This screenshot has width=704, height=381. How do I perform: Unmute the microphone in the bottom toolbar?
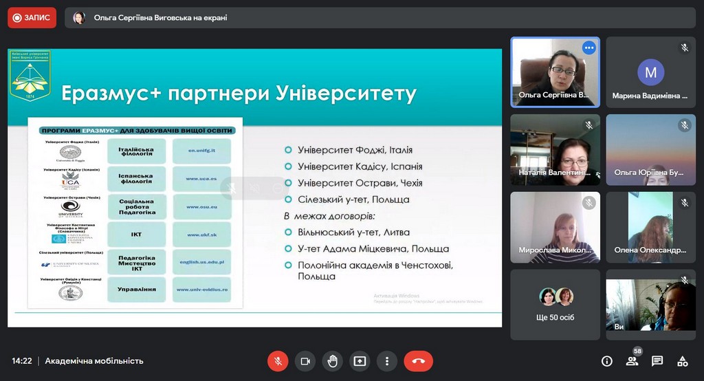pyautogui.click(x=278, y=361)
